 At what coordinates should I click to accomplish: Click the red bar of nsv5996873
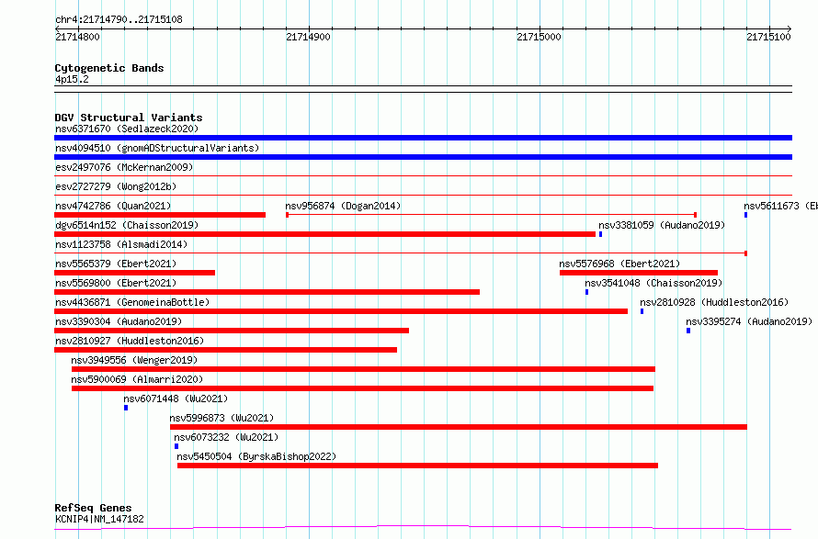[x=459, y=427]
